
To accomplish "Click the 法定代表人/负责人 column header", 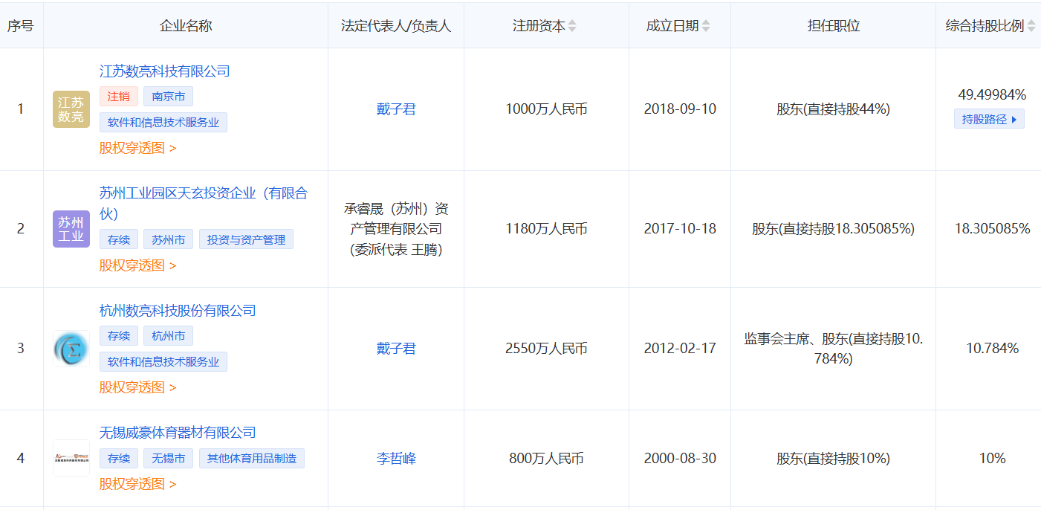I will [x=396, y=26].
